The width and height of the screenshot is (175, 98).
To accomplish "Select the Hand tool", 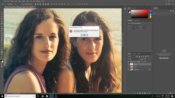I will pos(2,52).
